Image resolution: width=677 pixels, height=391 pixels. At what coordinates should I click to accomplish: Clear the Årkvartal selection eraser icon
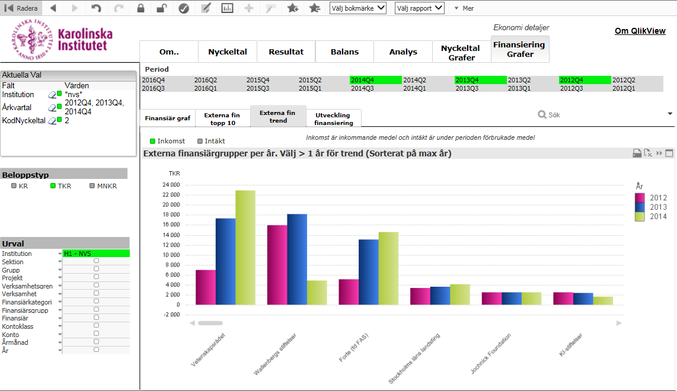52,107
